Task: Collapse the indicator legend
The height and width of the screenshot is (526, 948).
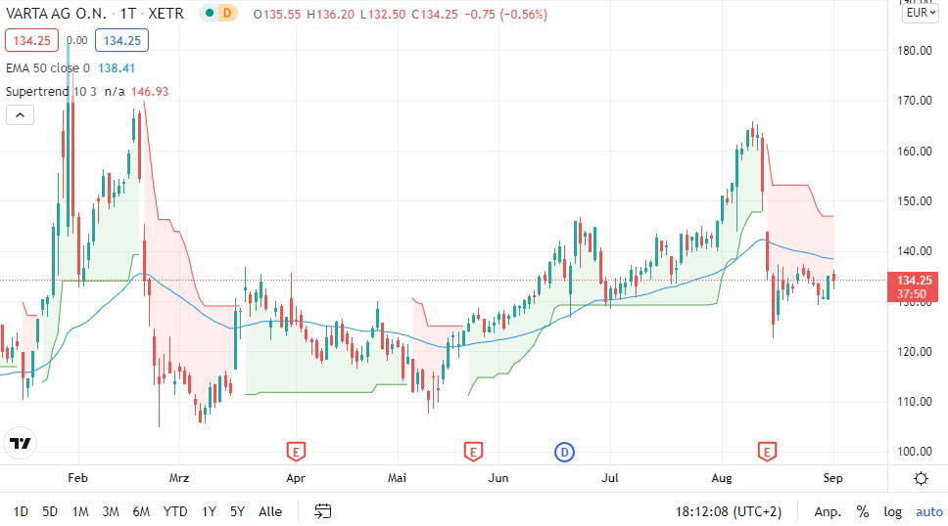Action: 20,114
